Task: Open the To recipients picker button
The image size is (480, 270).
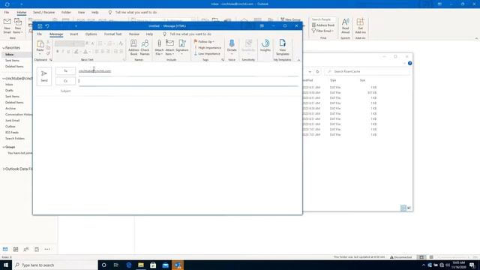Action: 65,70
